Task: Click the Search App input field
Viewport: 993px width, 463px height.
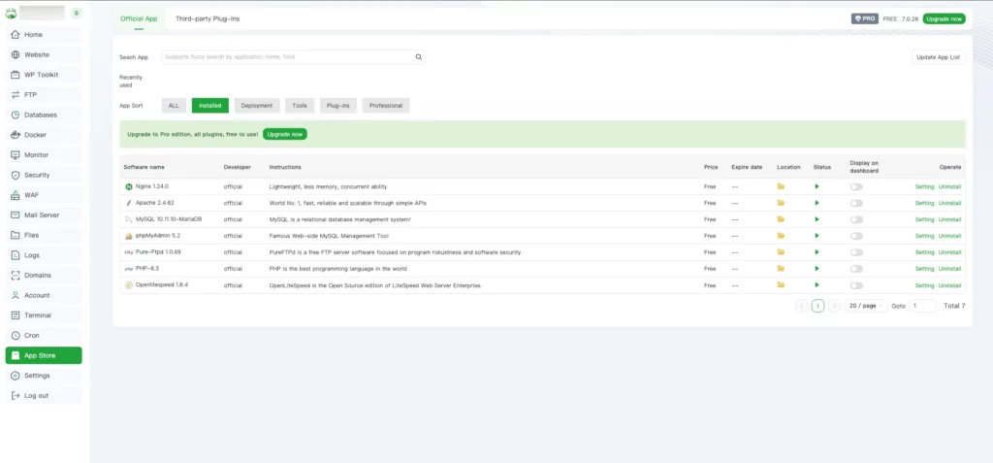Action: pyautogui.click(x=293, y=57)
